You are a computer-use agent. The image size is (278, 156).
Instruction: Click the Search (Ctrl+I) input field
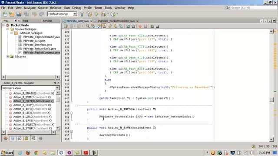pos(254,8)
